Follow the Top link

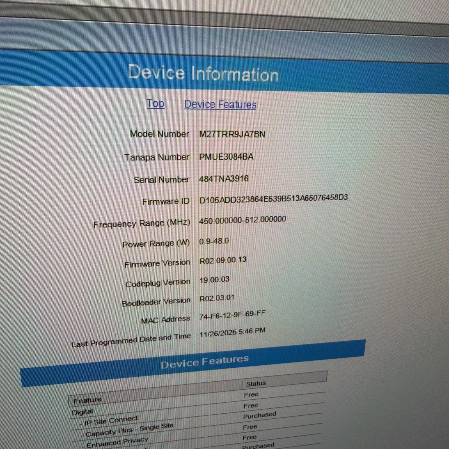pyautogui.click(x=155, y=104)
